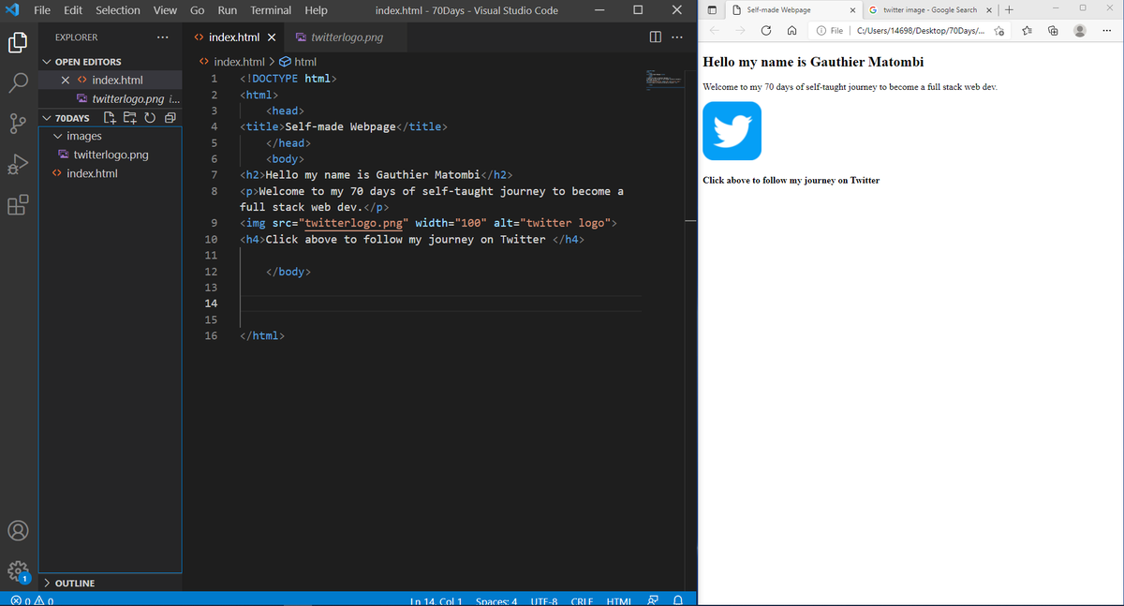The image size is (1124, 606).
Task: Click the code minimap preview
Action: (667, 80)
